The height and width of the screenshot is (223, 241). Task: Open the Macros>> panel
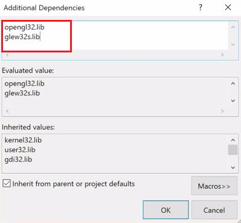[214, 186]
